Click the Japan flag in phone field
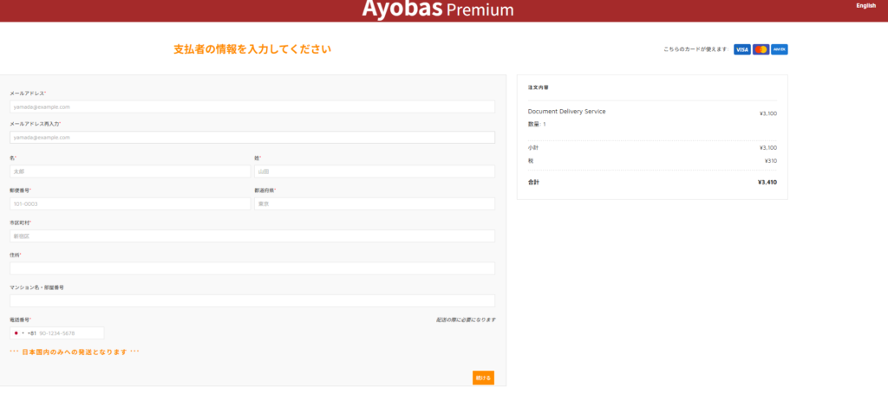The image size is (888, 413). [x=16, y=333]
